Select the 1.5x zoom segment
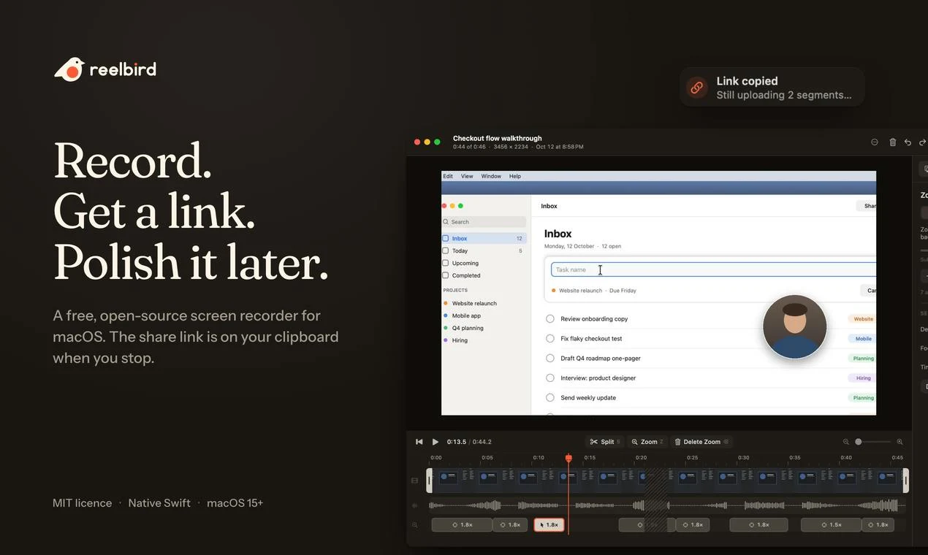The image size is (928, 555). coord(831,525)
